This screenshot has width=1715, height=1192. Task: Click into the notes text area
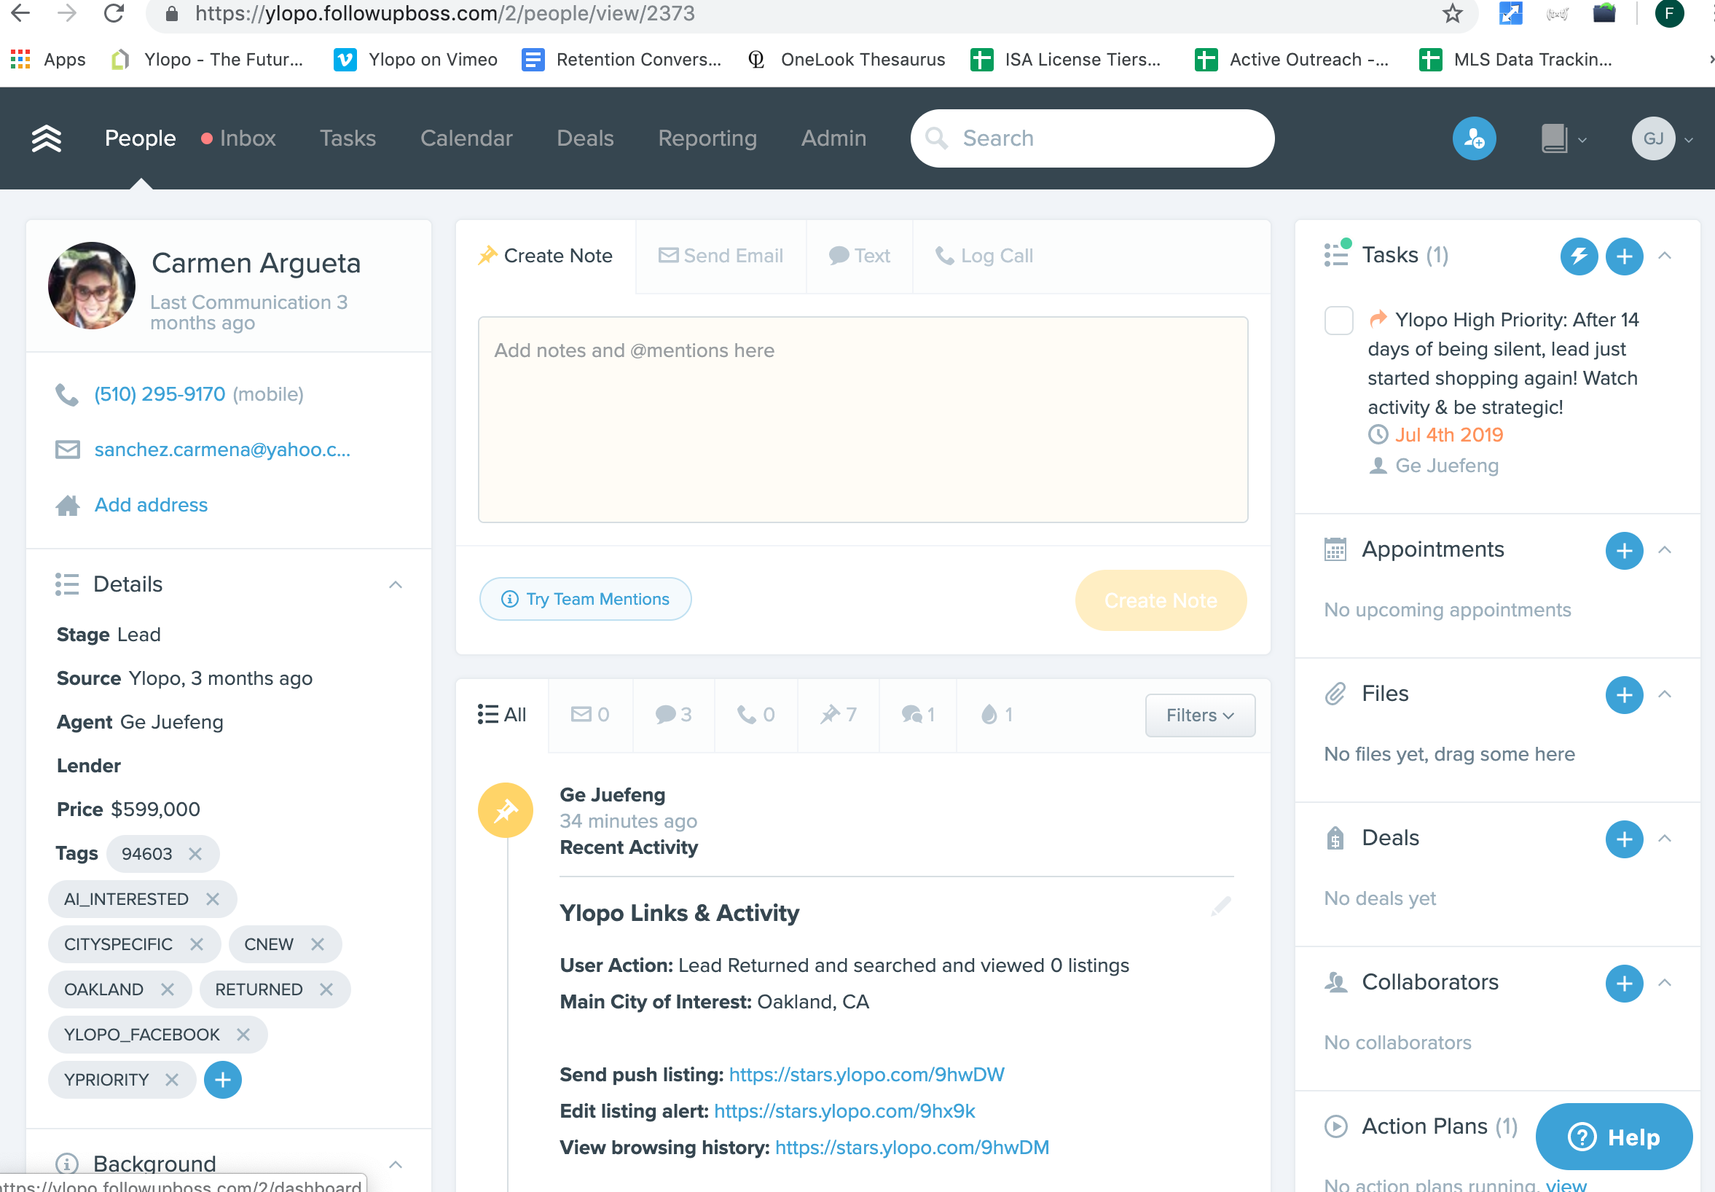click(863, 419)
